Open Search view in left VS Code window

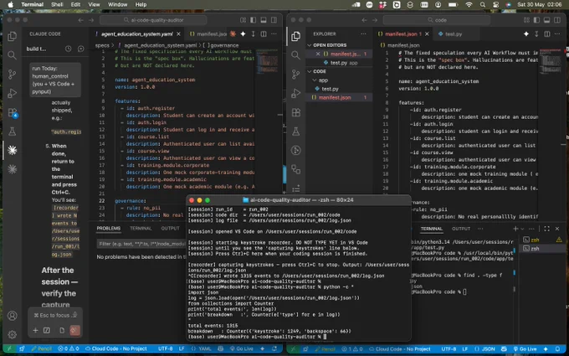(x=12, y=54)
